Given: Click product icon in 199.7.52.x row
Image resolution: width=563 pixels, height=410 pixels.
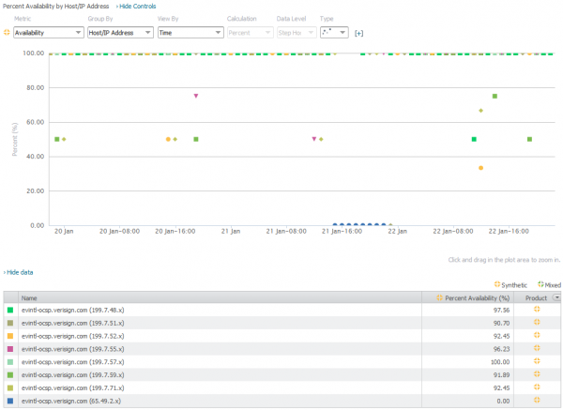Looking at the screenshot, I should (537, 335).
